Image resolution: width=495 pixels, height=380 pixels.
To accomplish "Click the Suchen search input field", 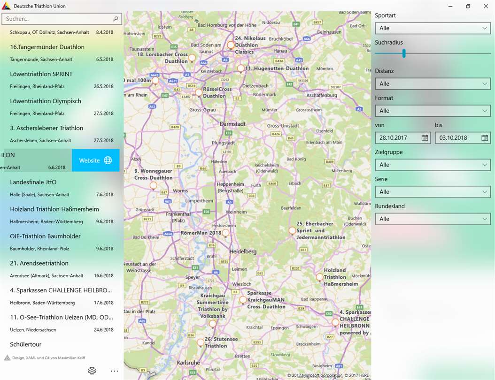I will pyautogui.click(x=62, y=19).
